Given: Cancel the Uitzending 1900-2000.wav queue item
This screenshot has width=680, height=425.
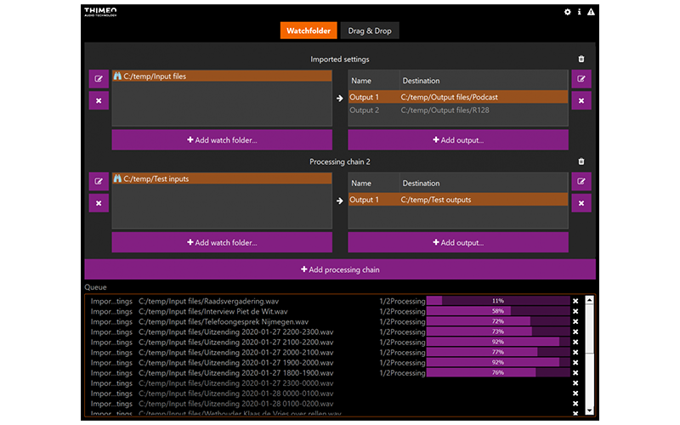Looking at the screenshot, I should click(x=575, y=363).
